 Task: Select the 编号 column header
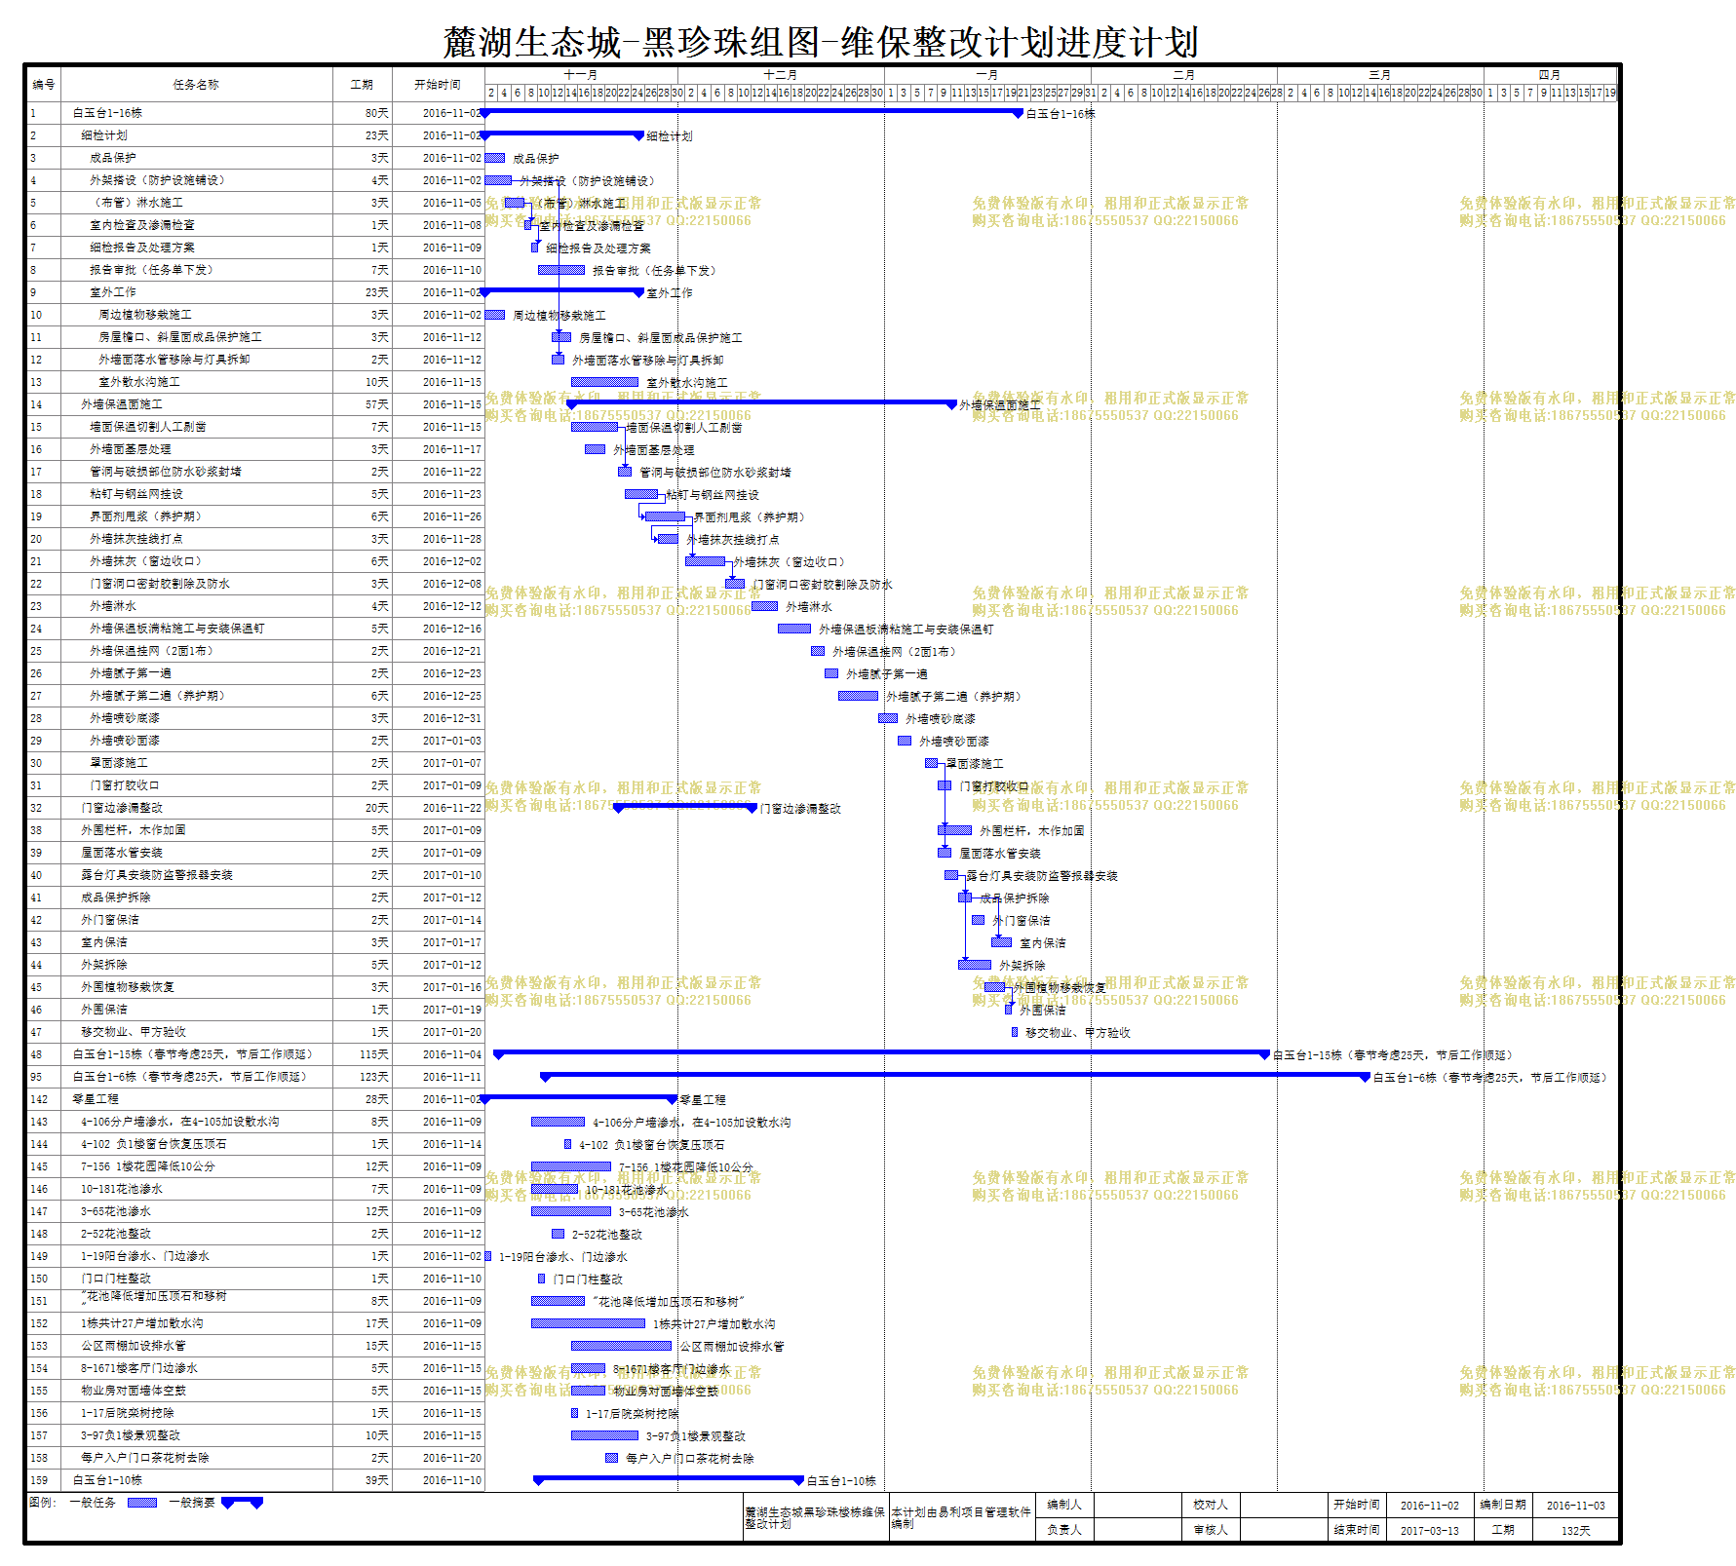44,85
